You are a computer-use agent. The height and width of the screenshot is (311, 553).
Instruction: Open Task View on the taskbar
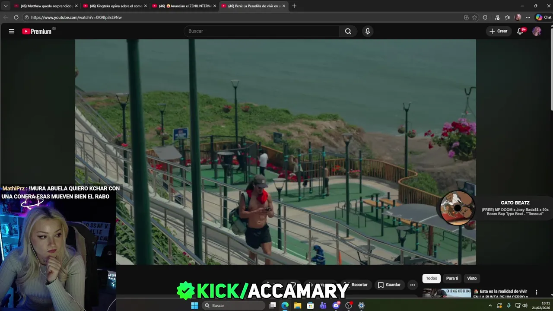273,305
